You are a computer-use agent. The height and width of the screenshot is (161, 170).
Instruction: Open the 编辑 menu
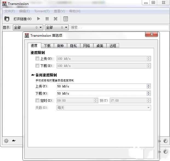click(24, 11)
